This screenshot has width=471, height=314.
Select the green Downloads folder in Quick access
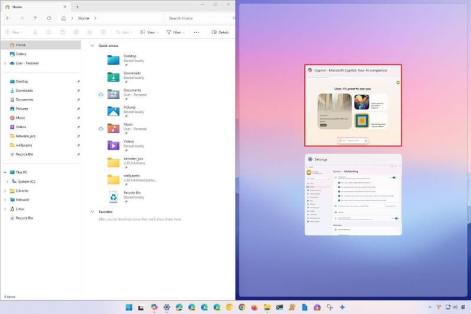coord(113,77)
